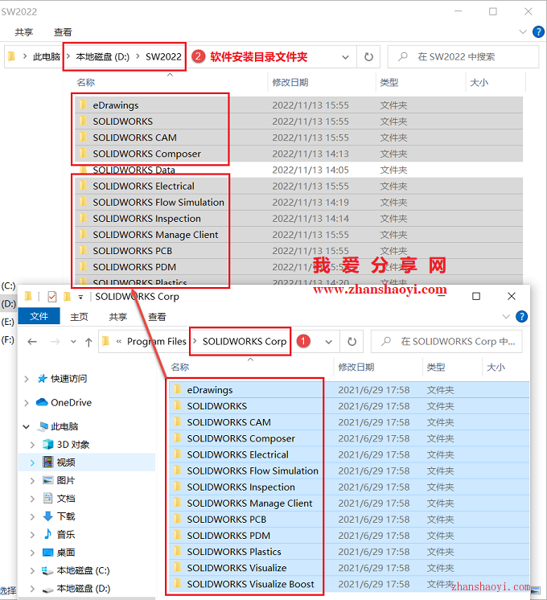Click Program Files breadcrumb in address bar
The image size is (547, 600).
click(157, 341)
